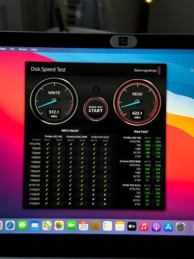This screenshot has width=194, height=259.
Task: Click the checkmark for 2160p25 10 Bit YUV read
Action: click(105, 190)
